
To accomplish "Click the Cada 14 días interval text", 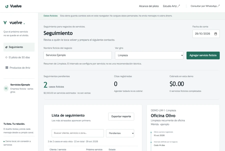I will point(159,145).
